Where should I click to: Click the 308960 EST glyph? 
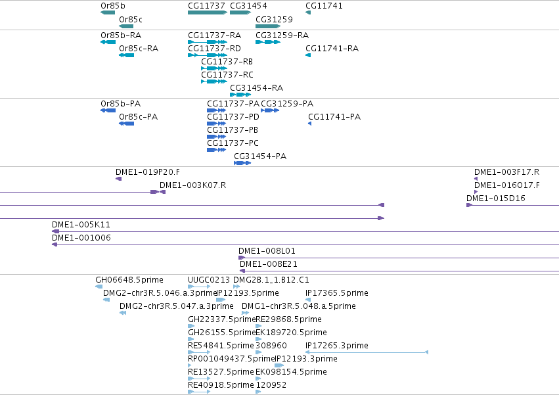pyautogui.click(x=258, y=352)
